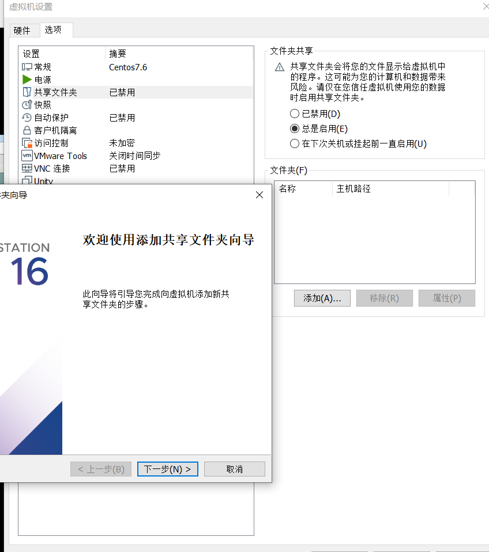
Task: Select the 访问控制 settings row
Action: coord(136,143)
